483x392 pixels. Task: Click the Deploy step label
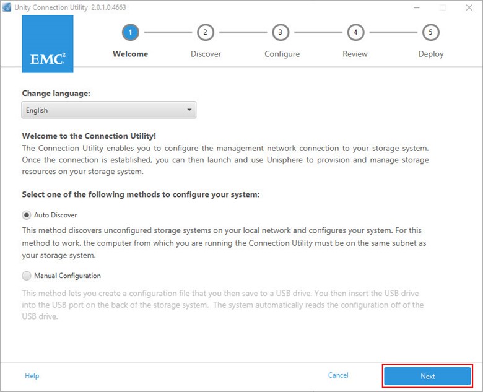point(431,54)
